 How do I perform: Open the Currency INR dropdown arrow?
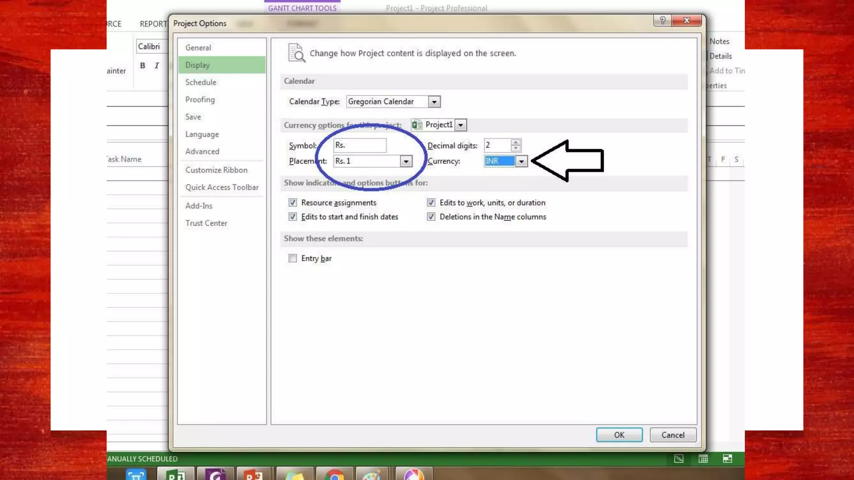point(521,161)
